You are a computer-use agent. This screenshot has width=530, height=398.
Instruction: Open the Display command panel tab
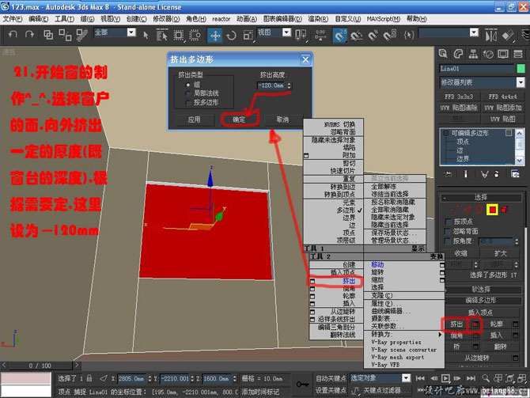coord(503,54)
